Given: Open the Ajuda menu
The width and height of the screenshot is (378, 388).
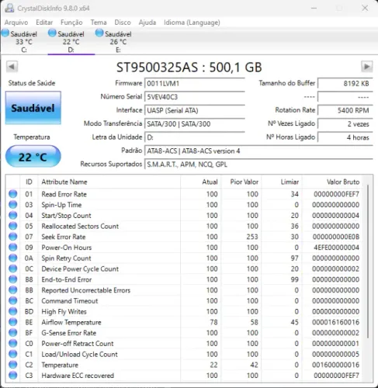Looking at the screenshot, I should pos(147,23).
